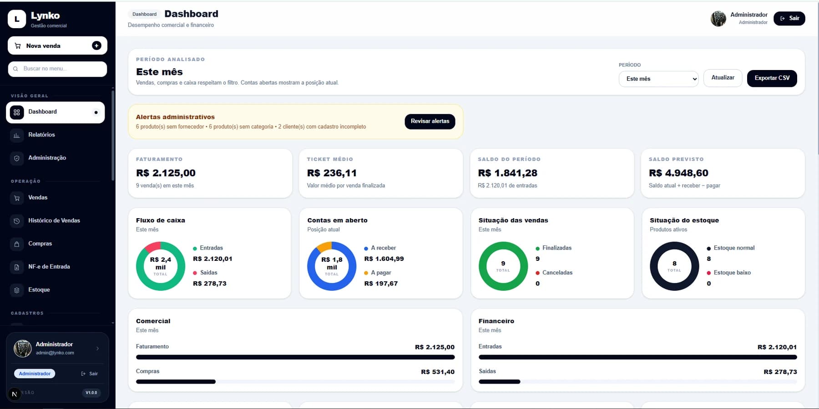Viewport: 819px width, 409px height.
Task: Open the Estoque section
Action: coord(56,290)
